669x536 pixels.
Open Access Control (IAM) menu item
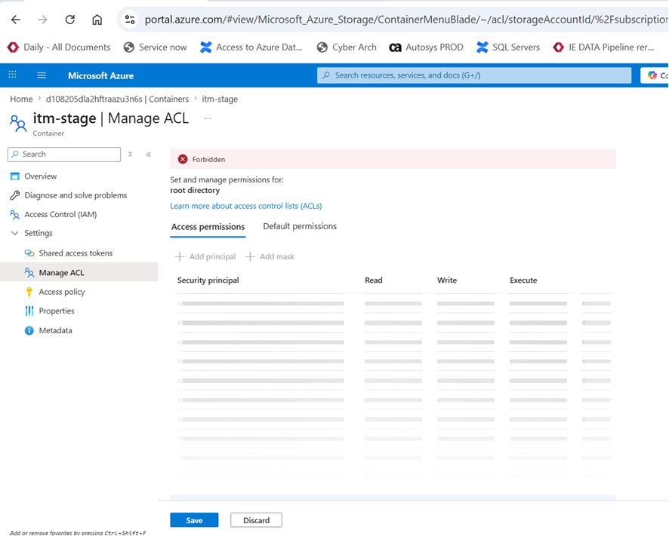click(x=60, y=214)
